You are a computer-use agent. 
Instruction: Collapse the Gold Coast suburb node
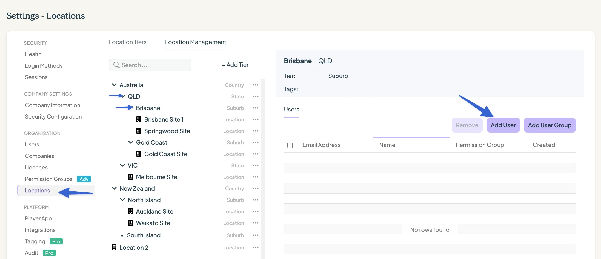point(131,142)
